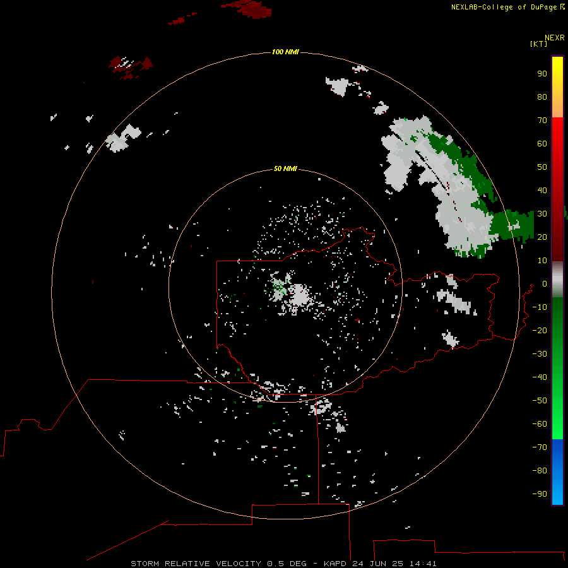The height and width of the screenshot is (568, 568).
Task: Click the 80 value on velocity scale
Action: [x=542, y=97]
